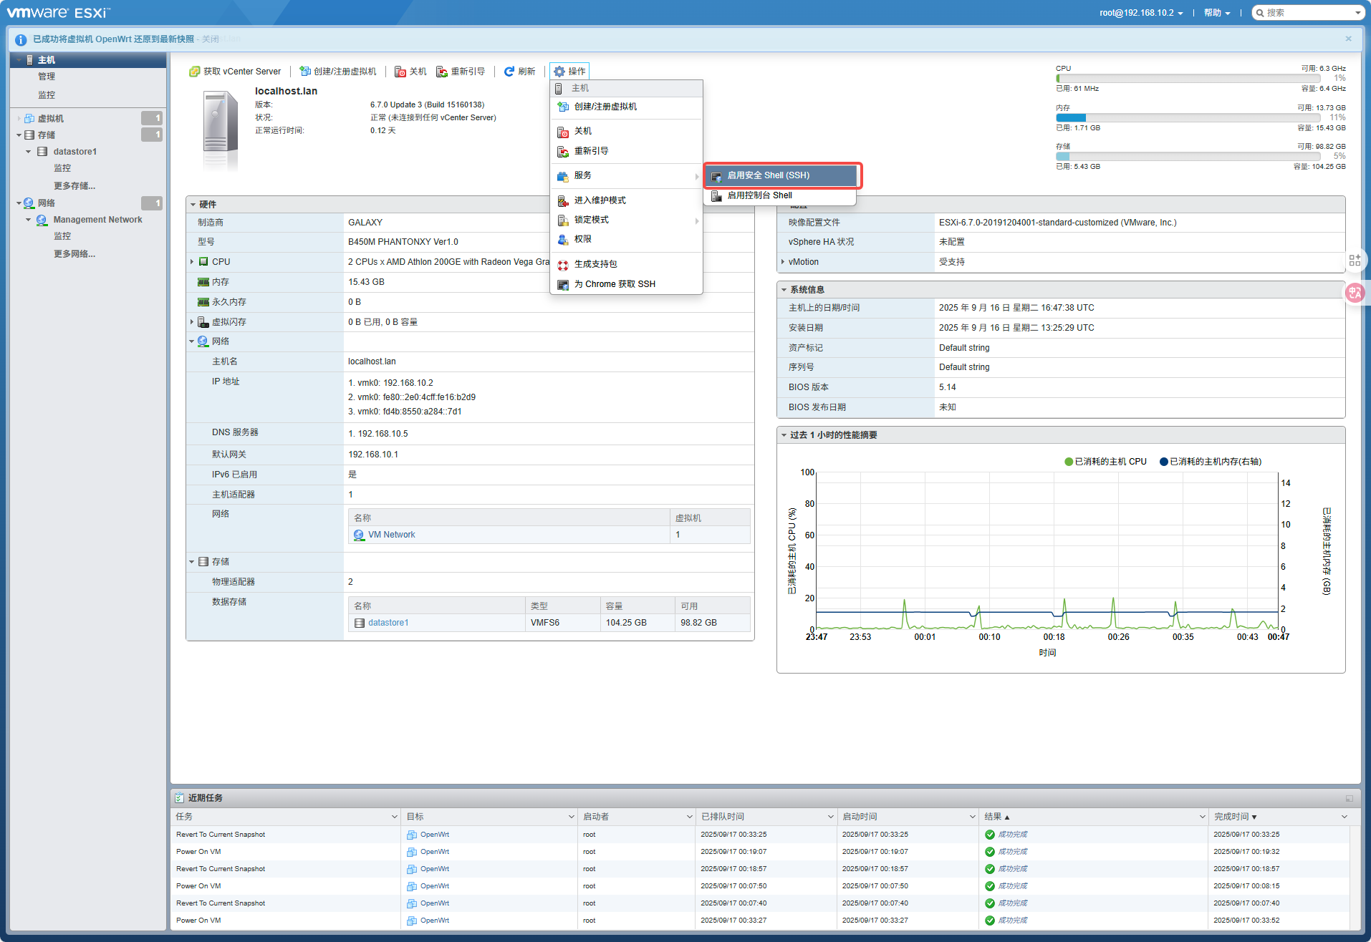Open the 帮助 help dropdown
This screenshot has height=942, width=1371.
(x=1216, y=13)
